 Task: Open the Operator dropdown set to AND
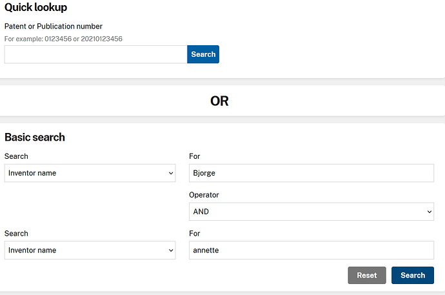pyautogui.click(x=311, y=212)
